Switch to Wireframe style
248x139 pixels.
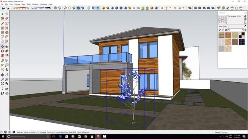tap(65, 8)
